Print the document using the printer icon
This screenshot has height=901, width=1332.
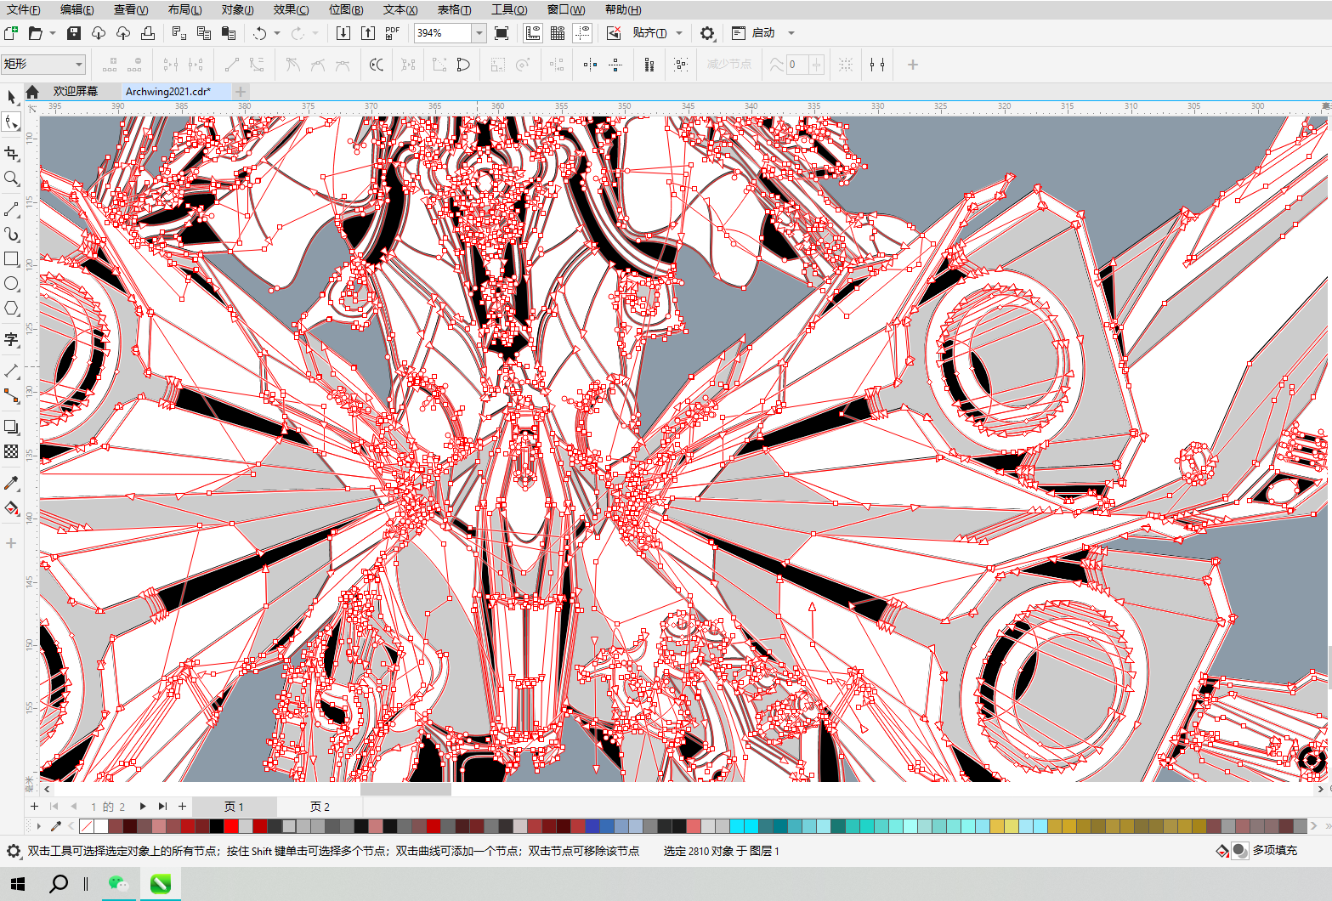[148, 33]
